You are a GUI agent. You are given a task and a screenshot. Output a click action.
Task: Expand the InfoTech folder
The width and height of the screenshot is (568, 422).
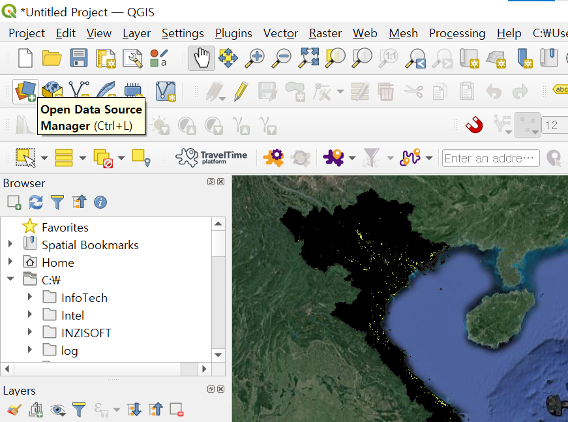30,297
